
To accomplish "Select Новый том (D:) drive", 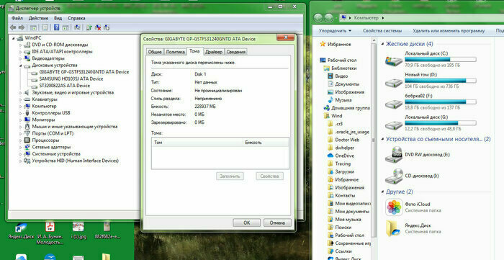I will (x=431, y=81).
